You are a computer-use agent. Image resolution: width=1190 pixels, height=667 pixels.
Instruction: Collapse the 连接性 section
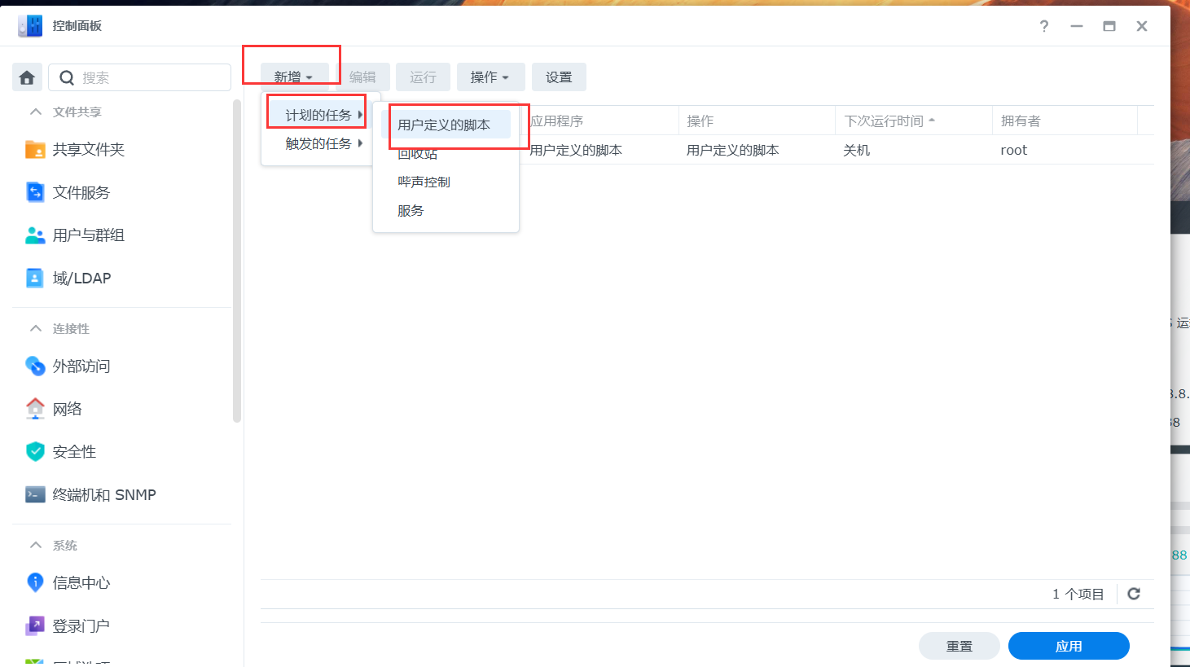point(36,329)
